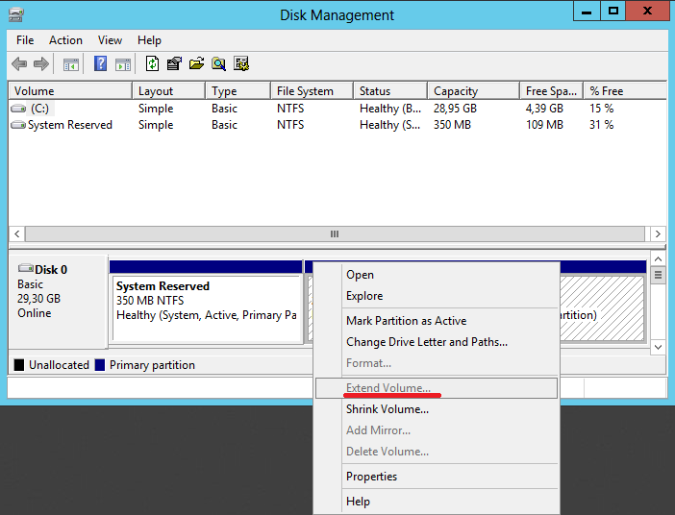The image size is (675, 515).
Task: Click the open folder toolbar icon
Action: (196, 64)
